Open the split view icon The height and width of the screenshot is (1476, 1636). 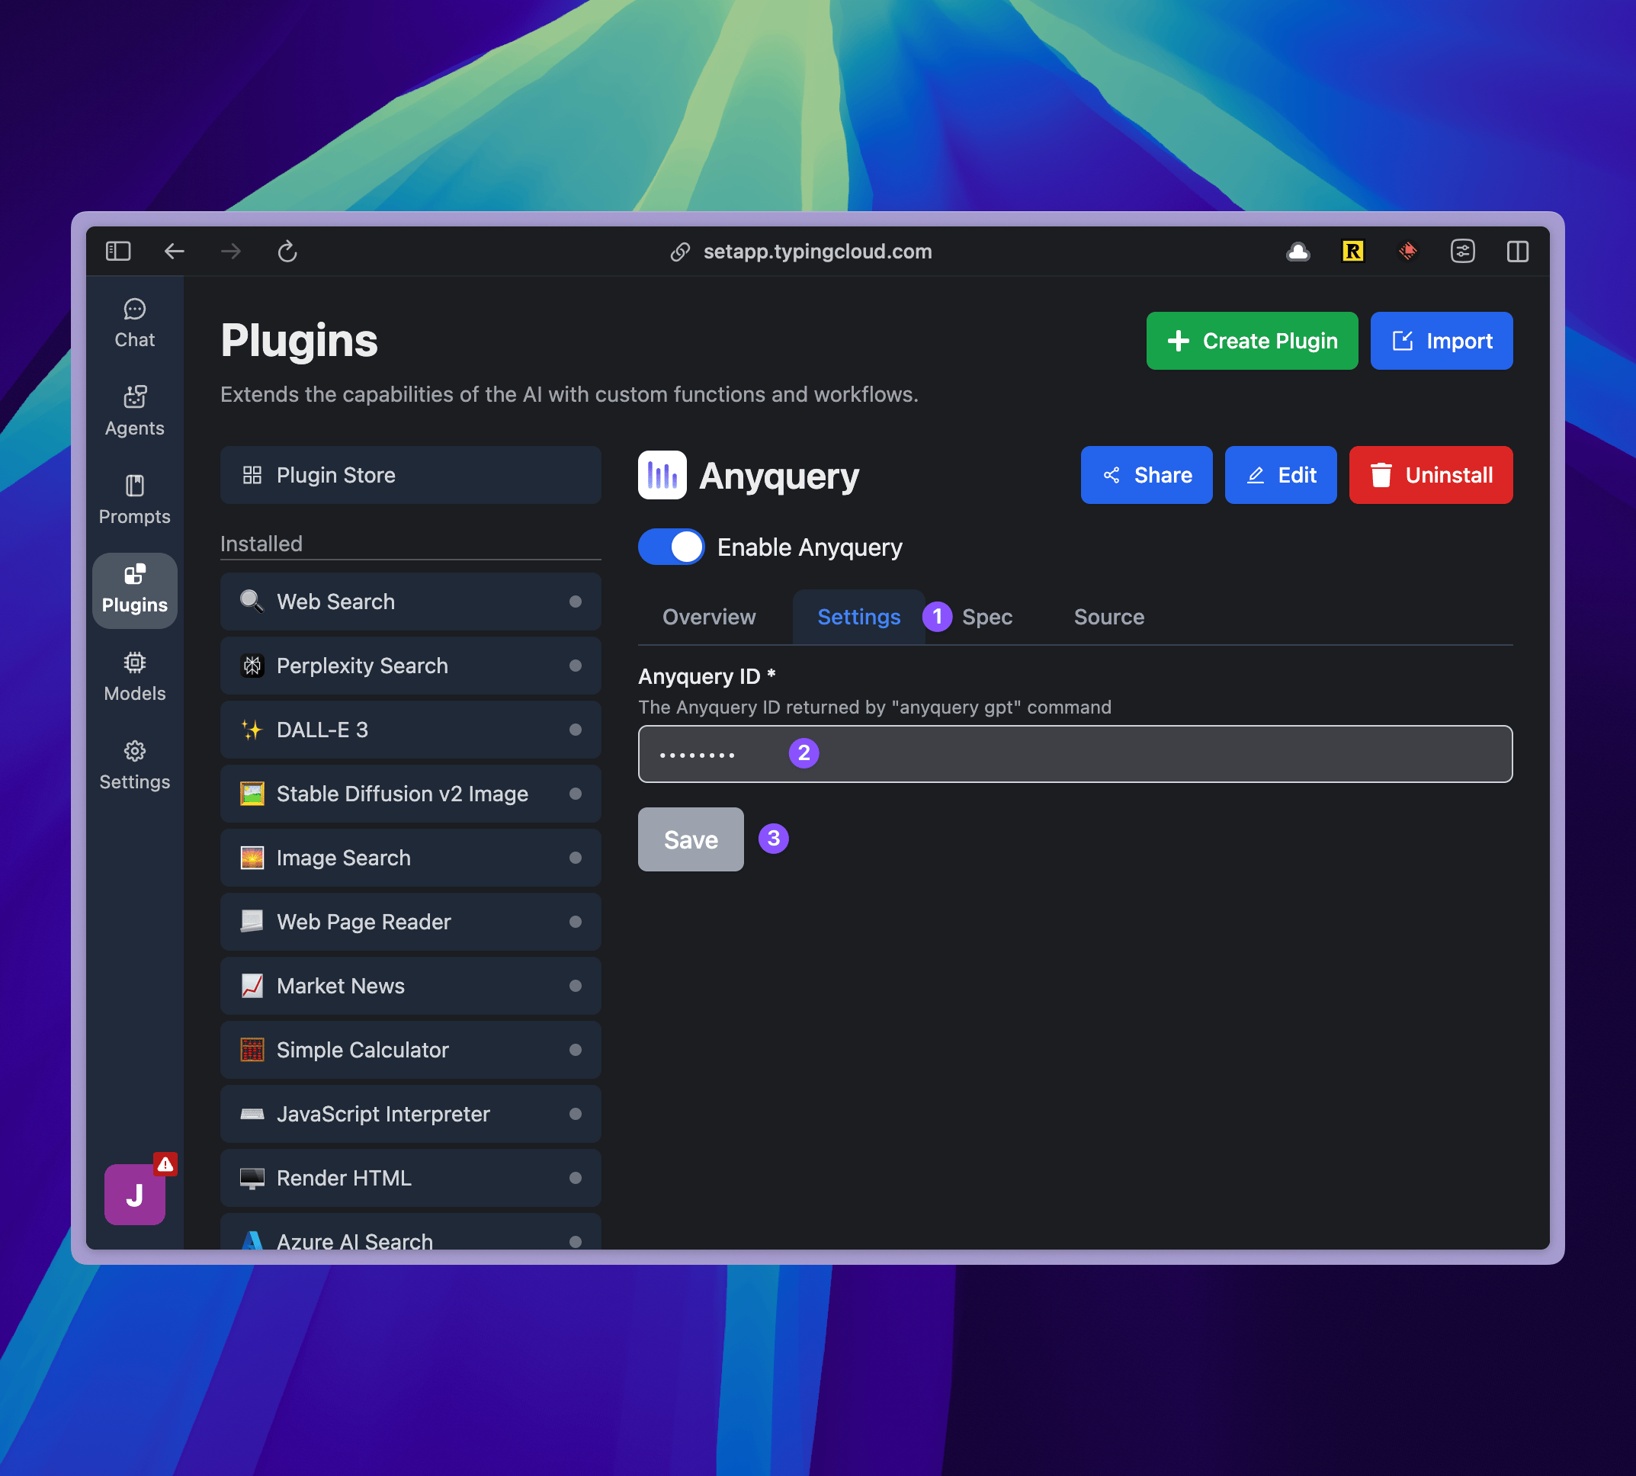1518,252
